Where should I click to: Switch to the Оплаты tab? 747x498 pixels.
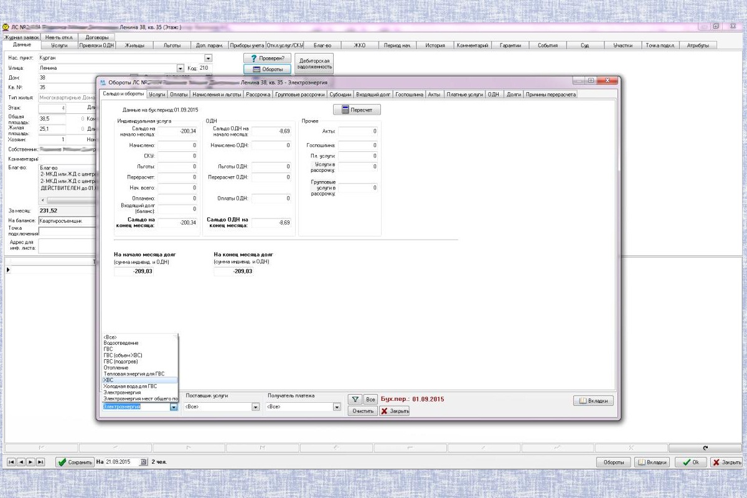[179, 95]
